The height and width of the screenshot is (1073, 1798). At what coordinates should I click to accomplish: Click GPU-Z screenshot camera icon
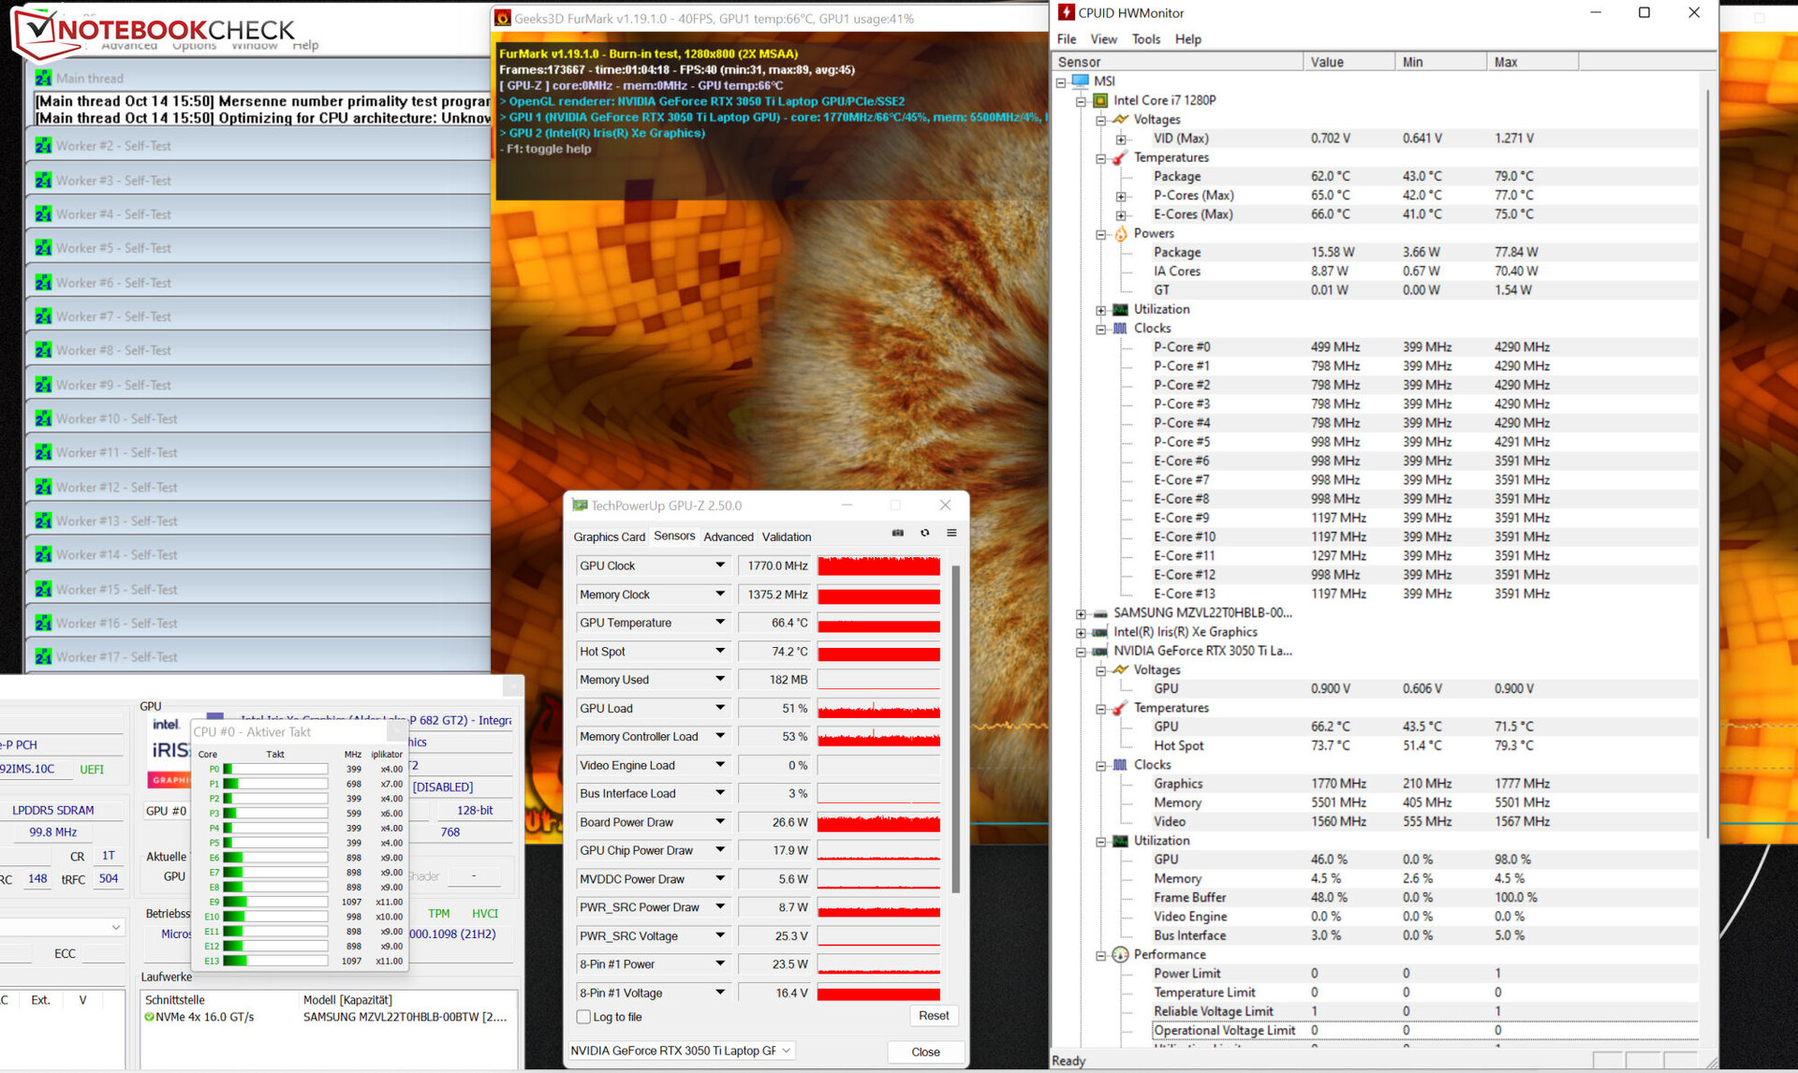[x=897, y=533]
